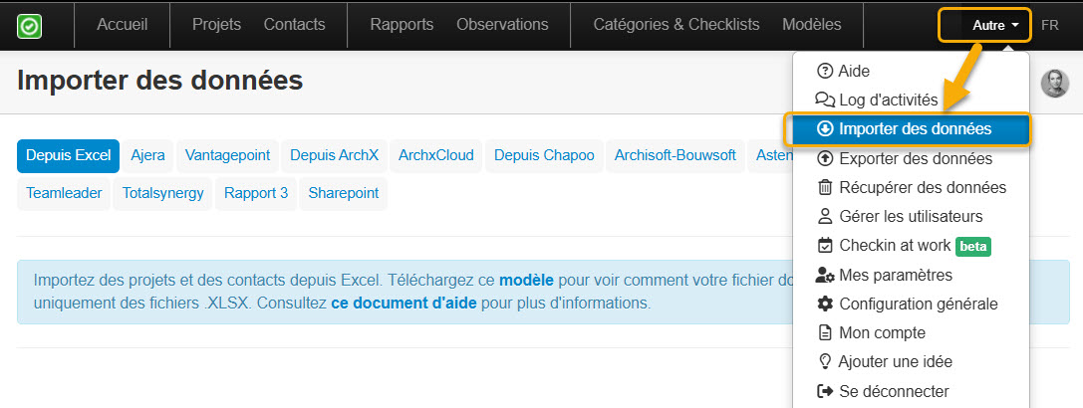Choose Aide in the Autre menu

click(911, 71)
